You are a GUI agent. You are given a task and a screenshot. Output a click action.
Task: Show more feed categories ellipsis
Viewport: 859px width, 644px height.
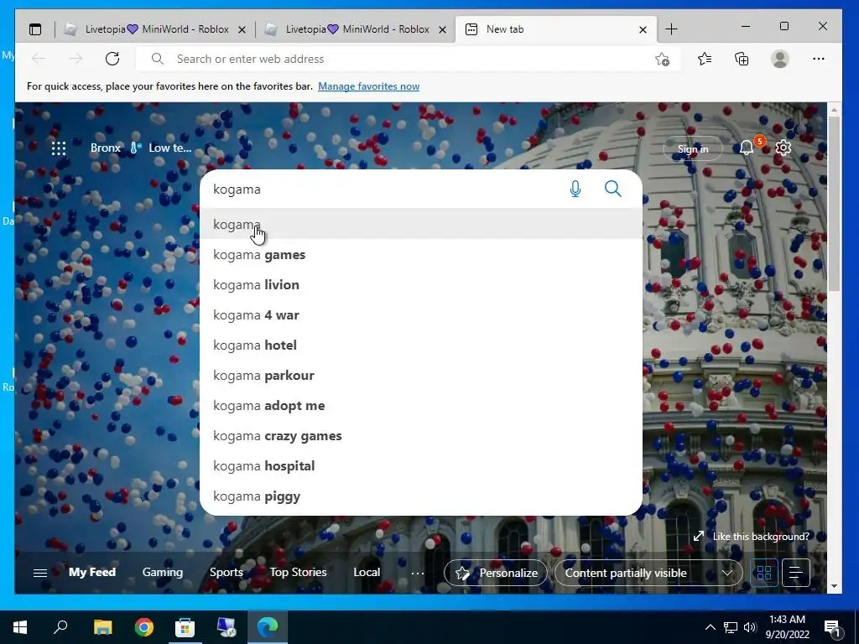click(418, 574)
